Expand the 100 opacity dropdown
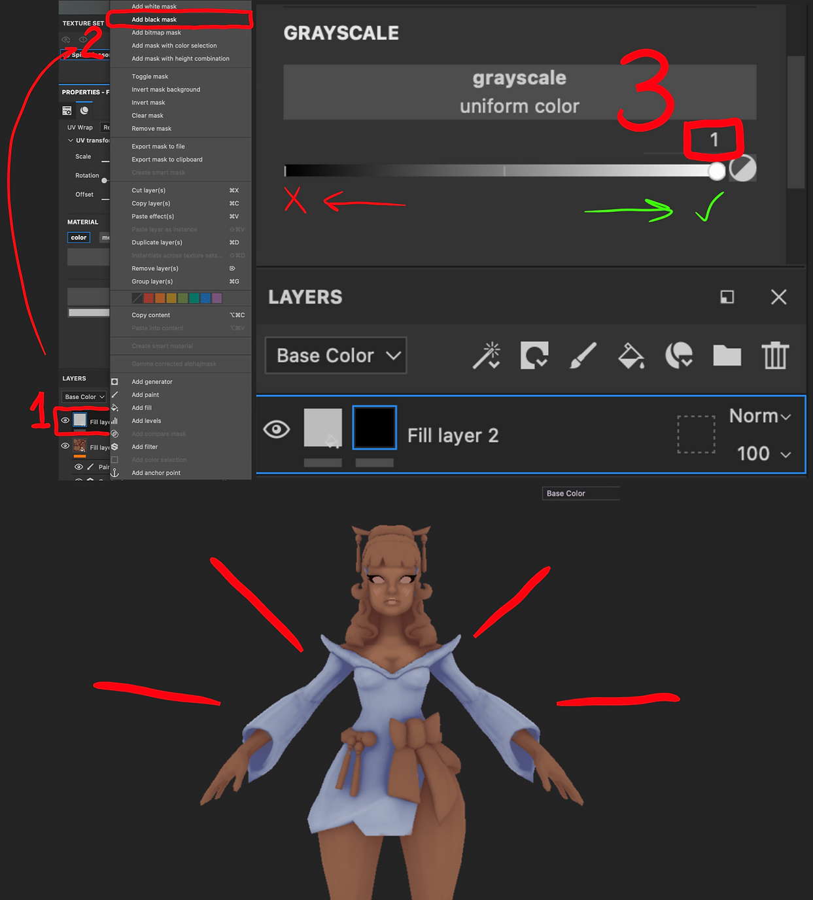Screen dimensions: 813x900 click(x=764, y=453)
